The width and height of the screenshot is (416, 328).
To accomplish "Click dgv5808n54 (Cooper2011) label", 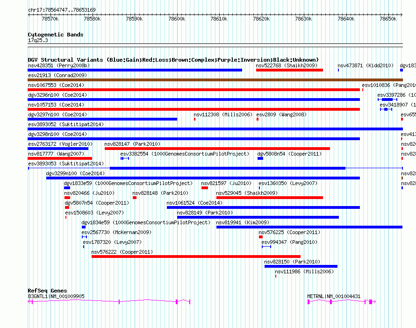I will 289,154.
